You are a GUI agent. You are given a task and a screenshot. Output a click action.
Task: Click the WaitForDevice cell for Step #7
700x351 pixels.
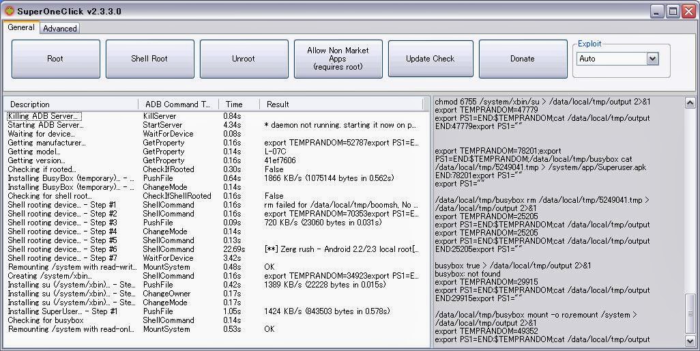(x=168, y=258)
